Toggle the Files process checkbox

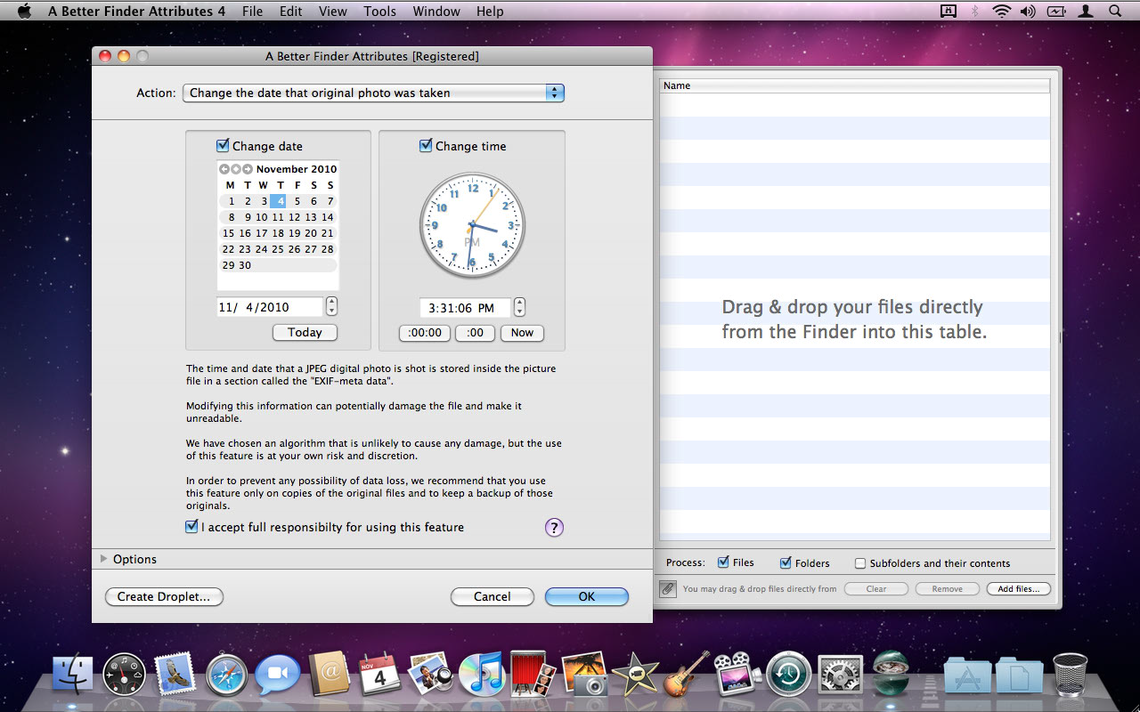pos(723,562)
